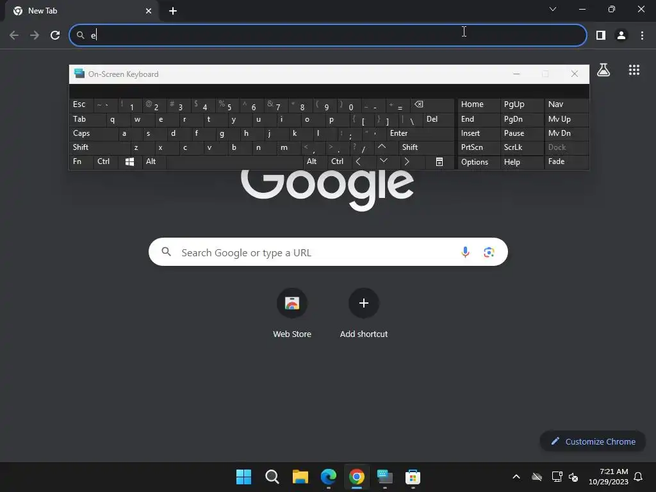The width and height of the screenshot is (656, 492).
Task: Open File Explorer from taskbar
Action: [300, 477]
